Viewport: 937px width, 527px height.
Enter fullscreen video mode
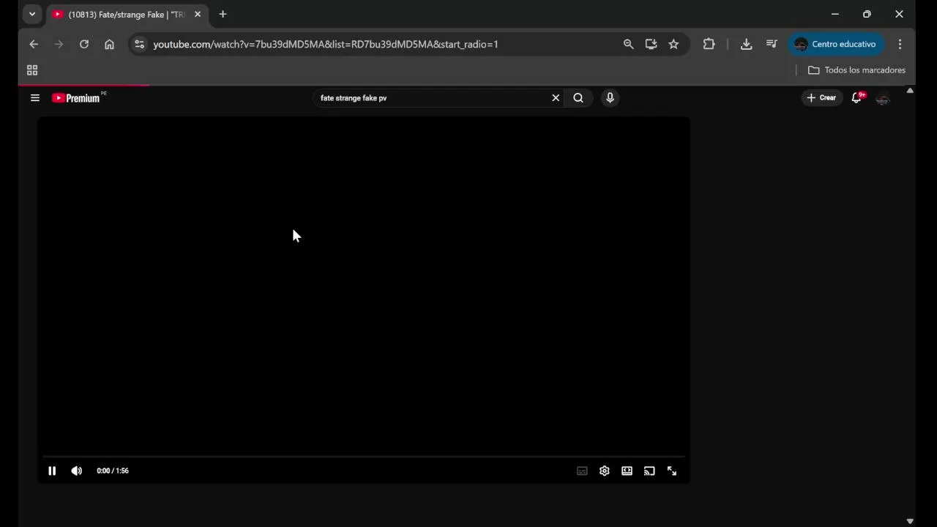(x=672, y=471)
